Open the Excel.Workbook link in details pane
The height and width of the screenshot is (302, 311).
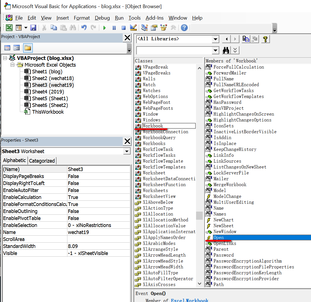[190, 300]
